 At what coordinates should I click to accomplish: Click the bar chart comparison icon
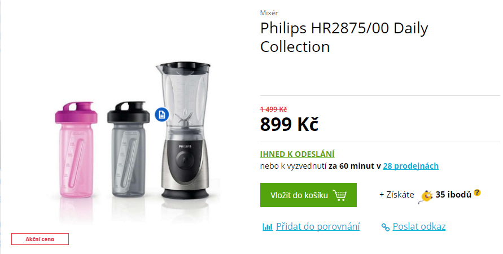(268, 227)
